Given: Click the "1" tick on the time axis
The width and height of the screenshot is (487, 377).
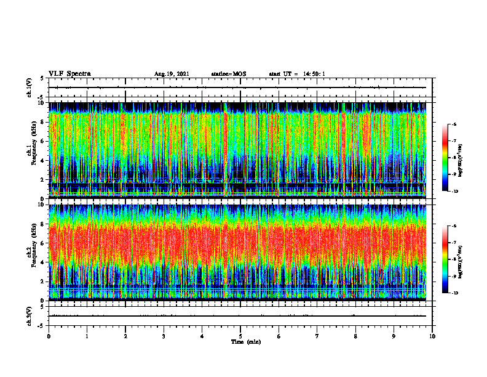Looking at the screenshot, I should tap(87, 336).
